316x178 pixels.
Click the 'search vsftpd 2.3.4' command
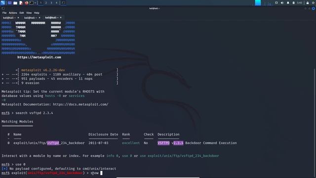(34, 113)
